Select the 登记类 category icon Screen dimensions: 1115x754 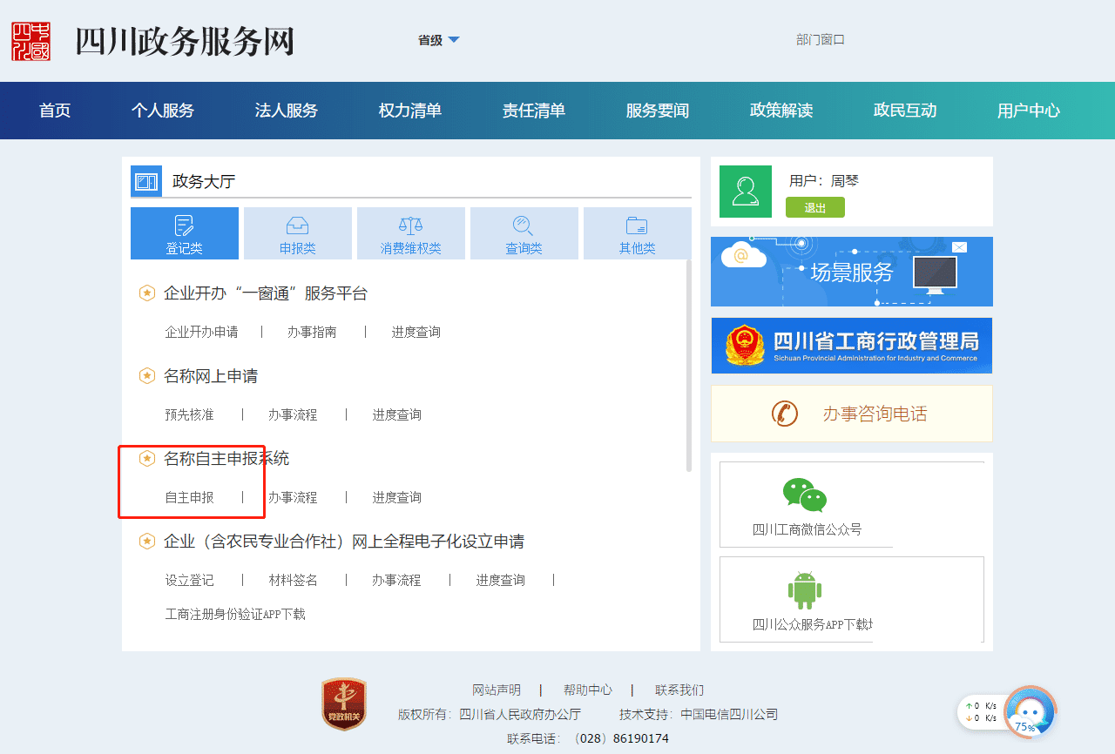(x=184, y=226)
